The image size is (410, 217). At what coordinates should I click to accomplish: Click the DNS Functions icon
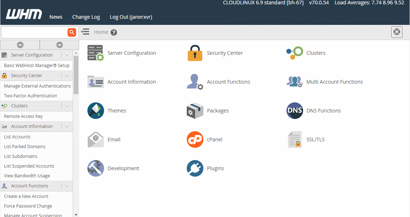click(294, 111)
